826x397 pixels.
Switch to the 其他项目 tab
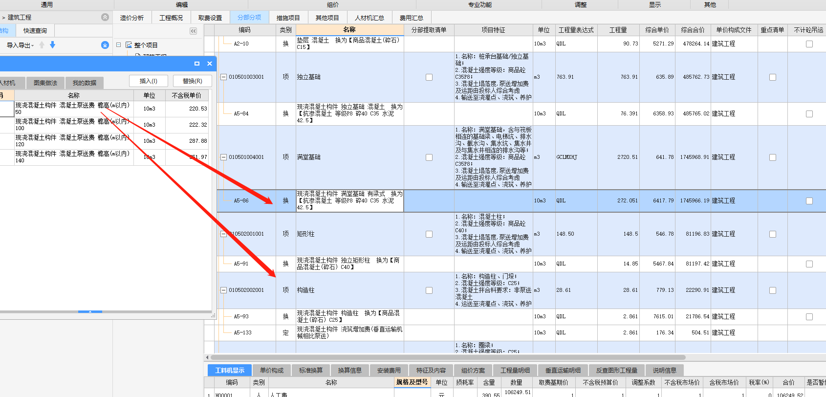(x=327, y=18)
